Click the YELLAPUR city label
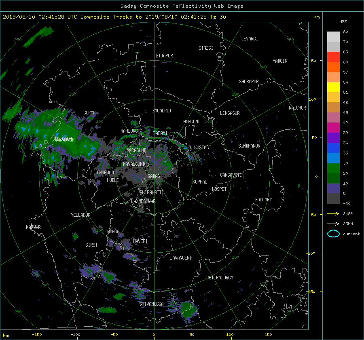364x340 pixels. click(x=80, y=215)
